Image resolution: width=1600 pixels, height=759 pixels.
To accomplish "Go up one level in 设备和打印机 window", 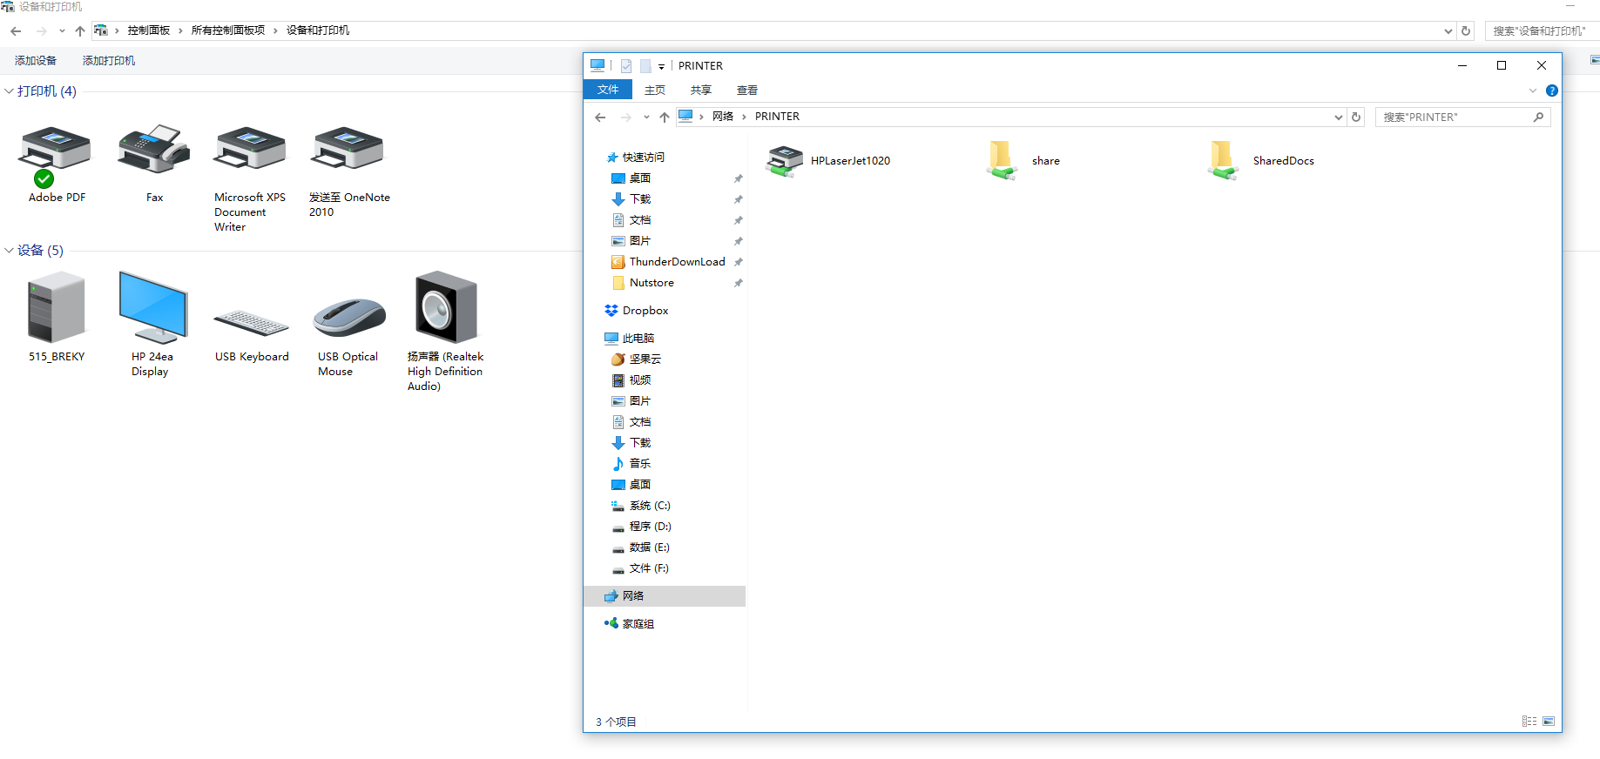I will pos(80,31).
